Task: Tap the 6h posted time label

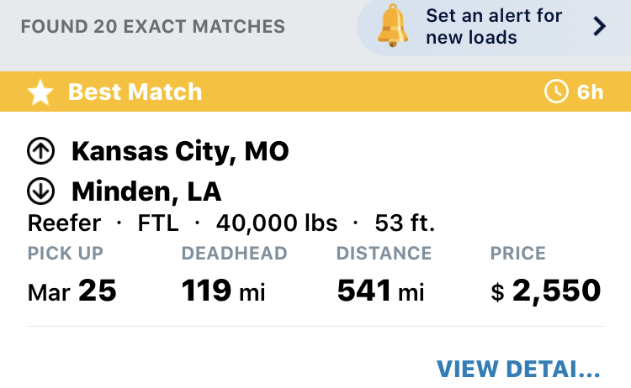Action: click(590, 92)
